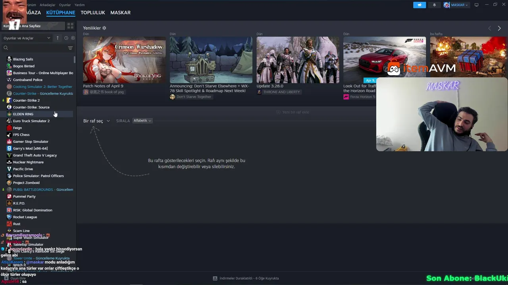This screenshot has width=508, height=285.
Task: Open the announcements megaphone button
Action: tap(419, 5)
